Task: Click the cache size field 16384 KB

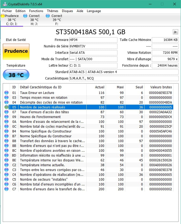Action: [165, 40]
